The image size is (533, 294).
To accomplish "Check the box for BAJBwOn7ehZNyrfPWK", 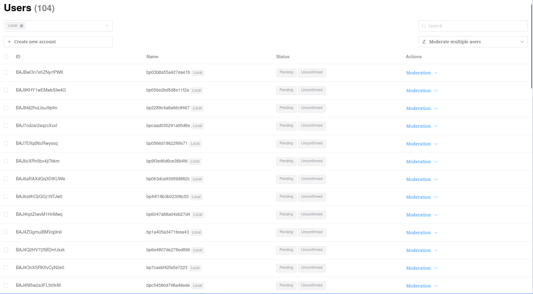I will coord(6,72).
